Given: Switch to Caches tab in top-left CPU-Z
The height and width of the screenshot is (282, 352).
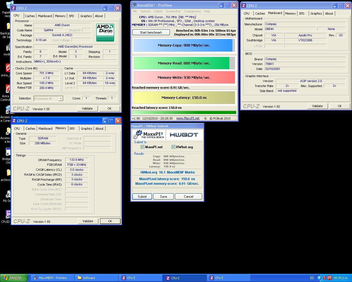Looking at the screenshot, I should click(x=30, y=16).
